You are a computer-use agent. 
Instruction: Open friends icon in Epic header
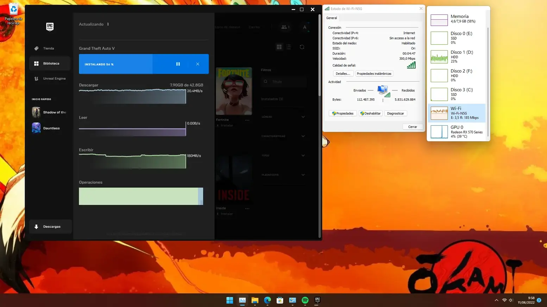[285, 27]
